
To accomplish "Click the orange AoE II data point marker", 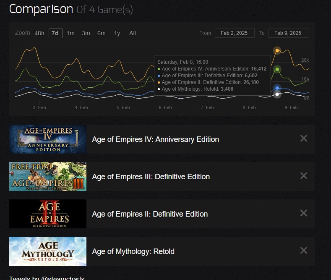I will click(277, 51).
